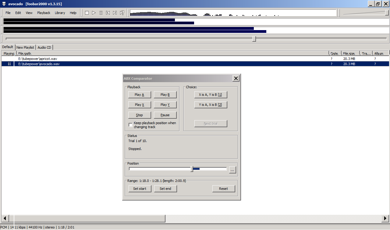Click the 'Trial 1 of 10.' status text
Screen dimensions: 390x230
pyautogui.click(x=138, y=141)
